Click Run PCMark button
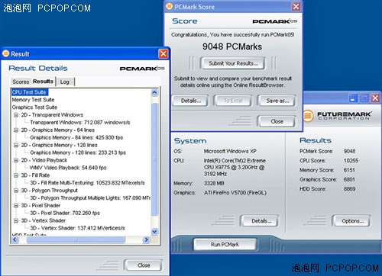This screenshot has height=276, width=382. coord(225,245)
